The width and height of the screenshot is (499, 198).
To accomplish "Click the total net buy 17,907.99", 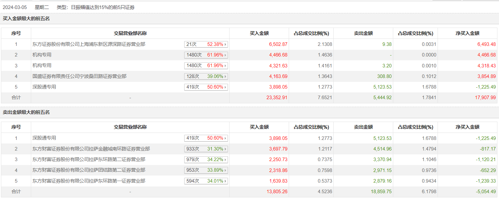I will 485,98.
